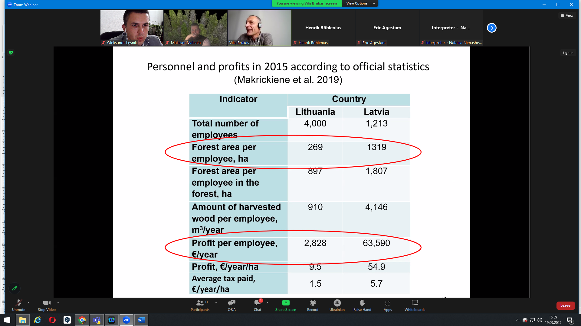This screenshot has height=326, width=581.
Task: Open hexagon app icon in taskbar
Action: [67, 320]
